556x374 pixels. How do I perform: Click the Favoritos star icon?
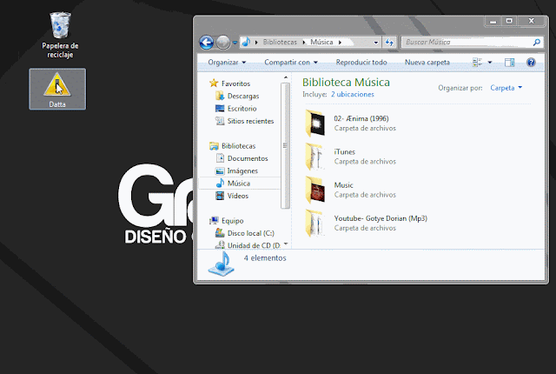[x=214, y=83]
